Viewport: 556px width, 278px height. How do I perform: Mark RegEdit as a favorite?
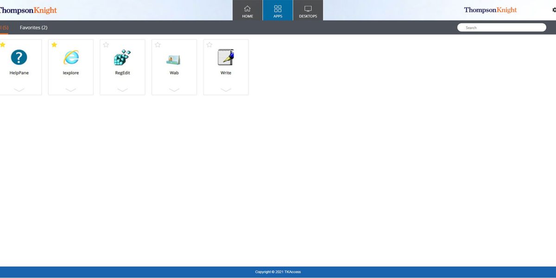[106, 44]
